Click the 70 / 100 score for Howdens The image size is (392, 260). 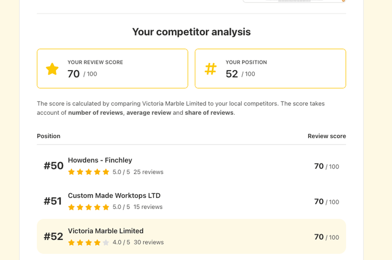tap(326, 166)
